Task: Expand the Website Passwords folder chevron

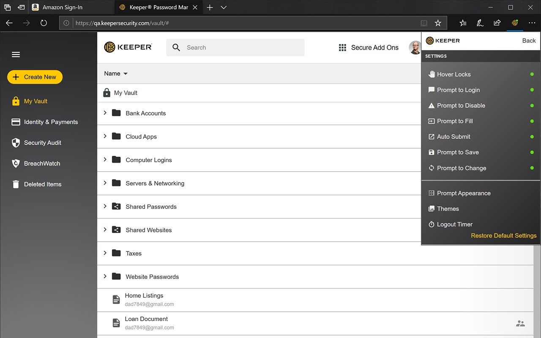Action: point(105,276)
